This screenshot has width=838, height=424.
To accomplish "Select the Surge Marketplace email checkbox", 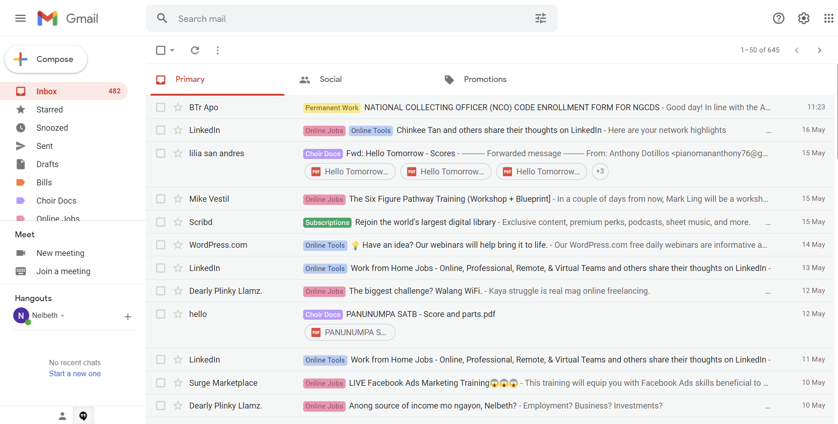I will pos(160,383).
